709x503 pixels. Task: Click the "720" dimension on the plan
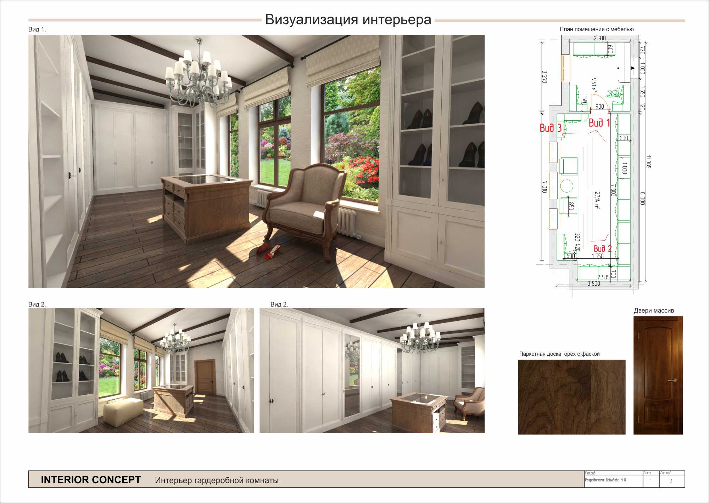(x=642, y=51)
